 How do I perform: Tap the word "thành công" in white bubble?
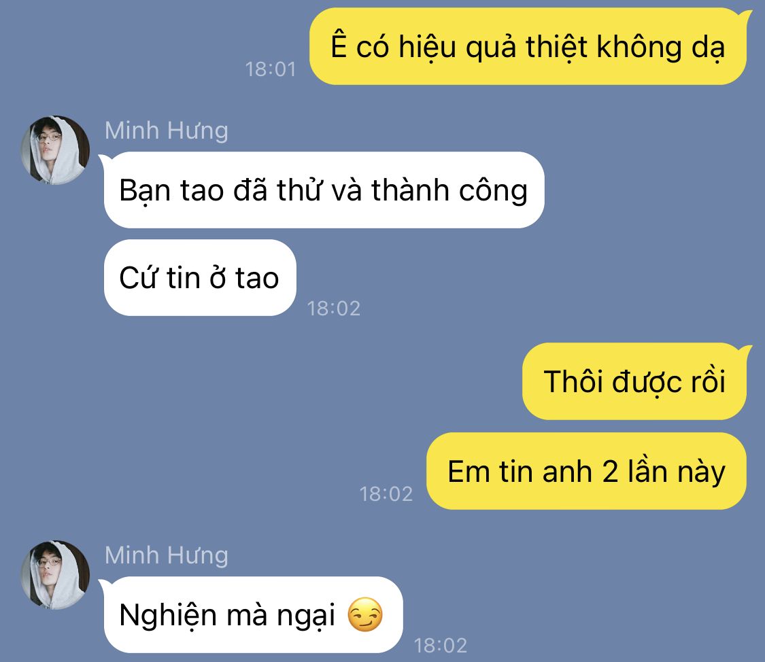(x=449, y=190)
